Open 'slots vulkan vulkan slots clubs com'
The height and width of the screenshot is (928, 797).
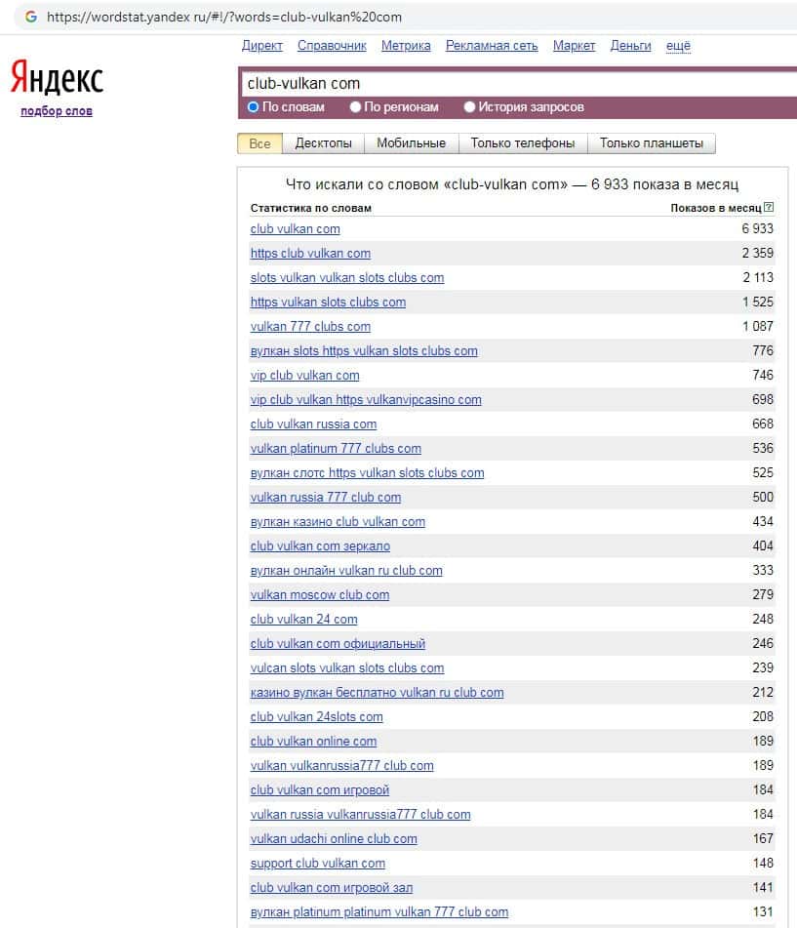347,277
